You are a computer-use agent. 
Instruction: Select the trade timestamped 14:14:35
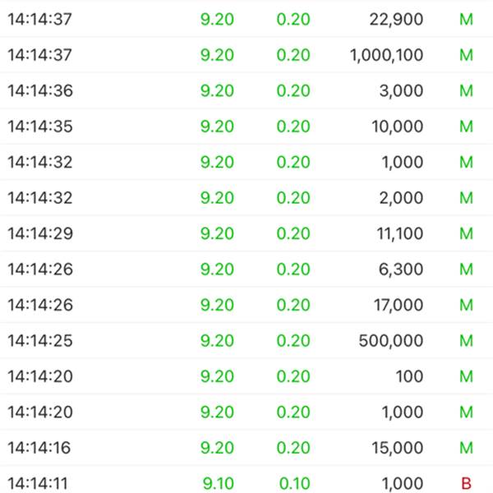coord(246,127)
